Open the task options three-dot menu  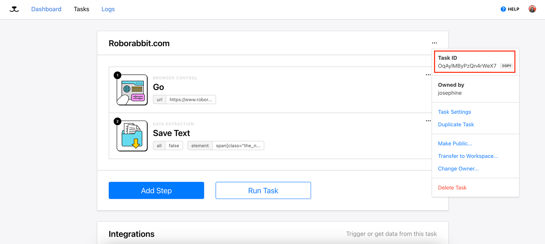pos(434,43)
